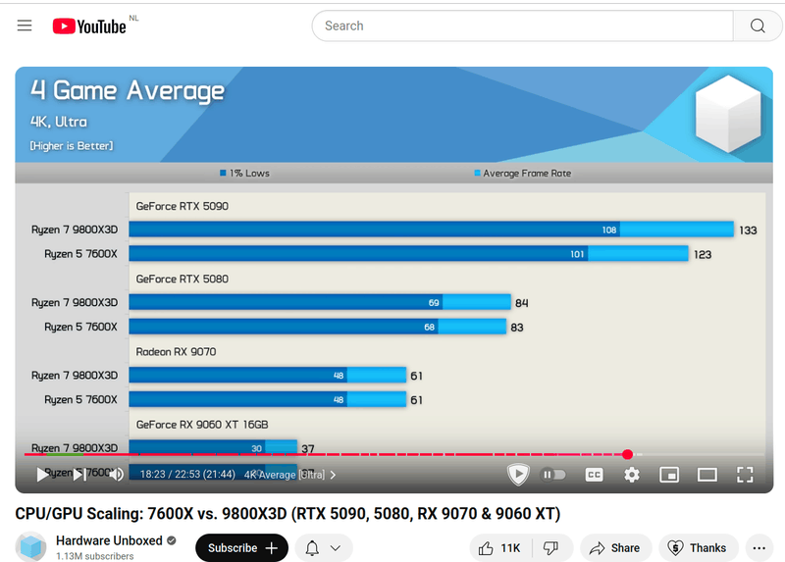This screenshot has height=562, width=785.
Task: Switch to theater mode
Action: pos(706,475)
